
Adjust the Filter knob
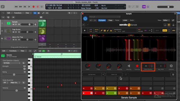pyautogui.click(x=98, y=66)
